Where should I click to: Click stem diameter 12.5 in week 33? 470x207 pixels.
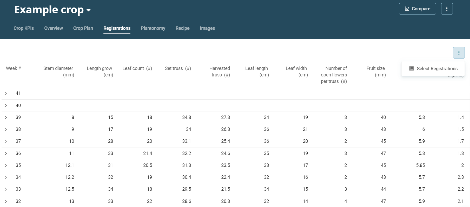[x=70, y=189]
